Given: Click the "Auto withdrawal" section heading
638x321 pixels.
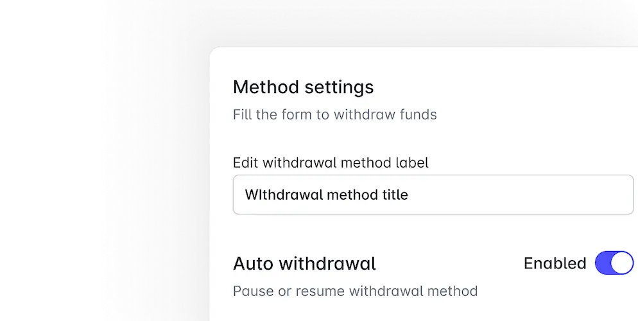Looking at the screenshot, I should click(304, 263).
